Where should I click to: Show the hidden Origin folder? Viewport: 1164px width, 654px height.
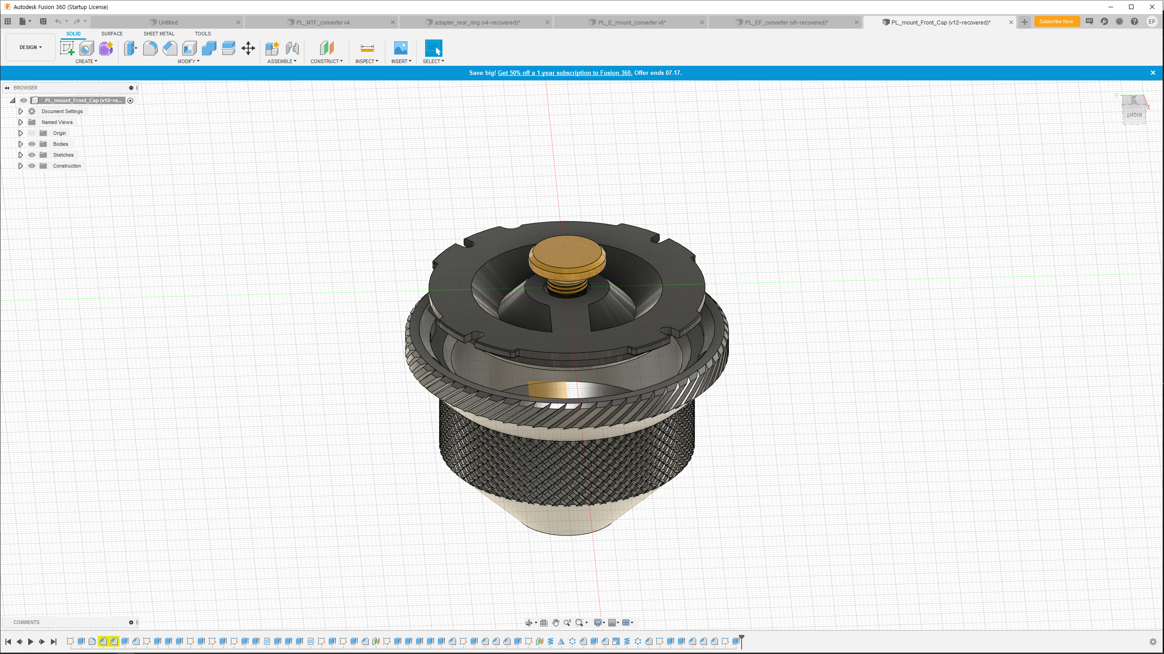click(x=32, y=133)
